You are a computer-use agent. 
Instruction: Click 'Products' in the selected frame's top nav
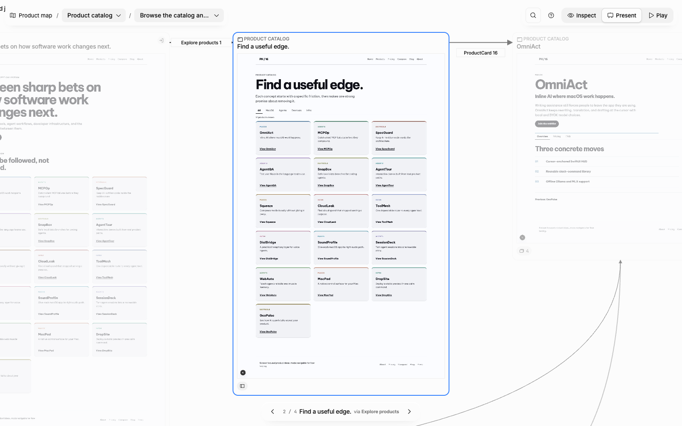pyautogui.click(x=380, y=59)
